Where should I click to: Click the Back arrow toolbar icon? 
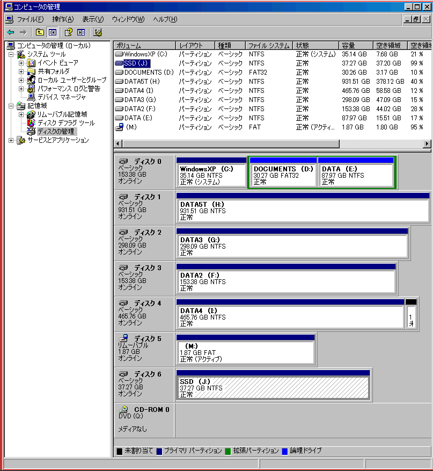click(11, 32)
